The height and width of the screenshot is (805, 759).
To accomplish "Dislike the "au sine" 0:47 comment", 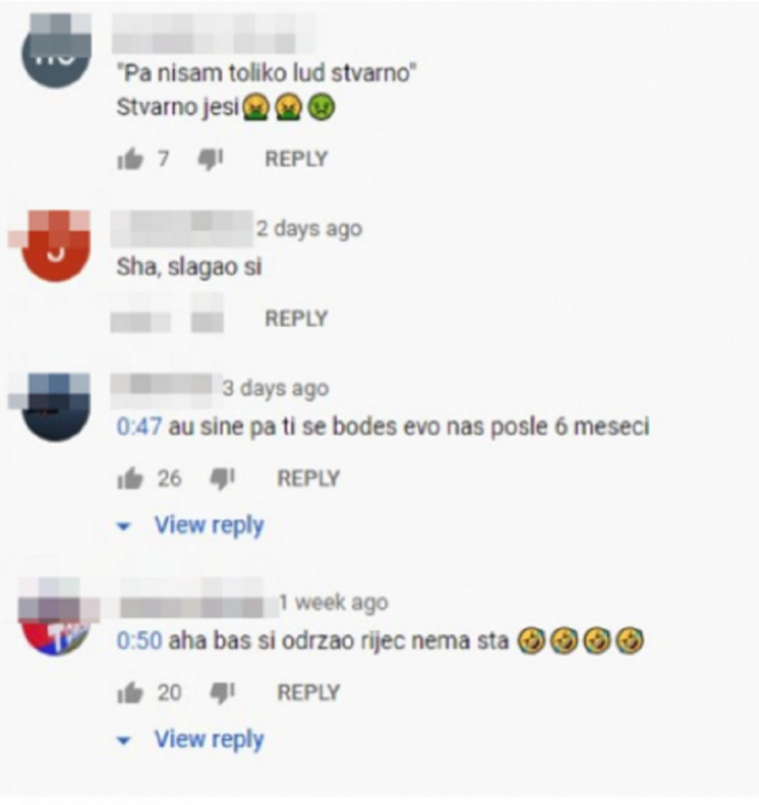I will [x=223, y=479].
